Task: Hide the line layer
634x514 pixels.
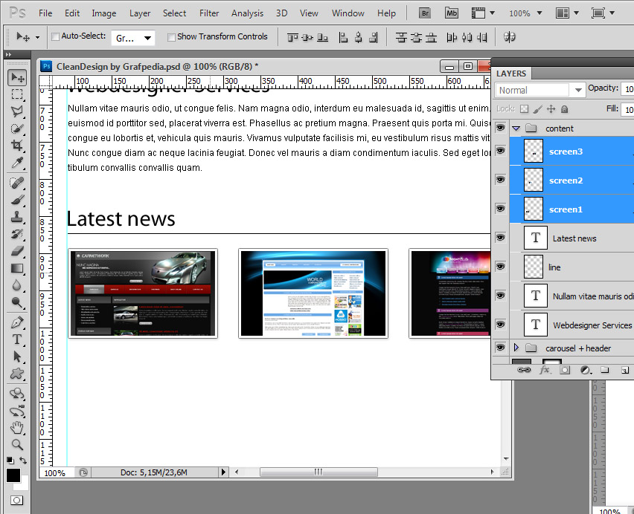Action: [x=501, y=267]
